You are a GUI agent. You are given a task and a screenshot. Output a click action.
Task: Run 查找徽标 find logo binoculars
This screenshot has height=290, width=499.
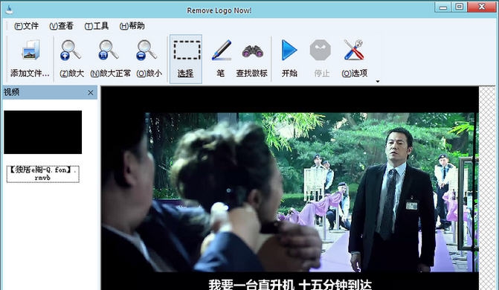click(252, 51)
